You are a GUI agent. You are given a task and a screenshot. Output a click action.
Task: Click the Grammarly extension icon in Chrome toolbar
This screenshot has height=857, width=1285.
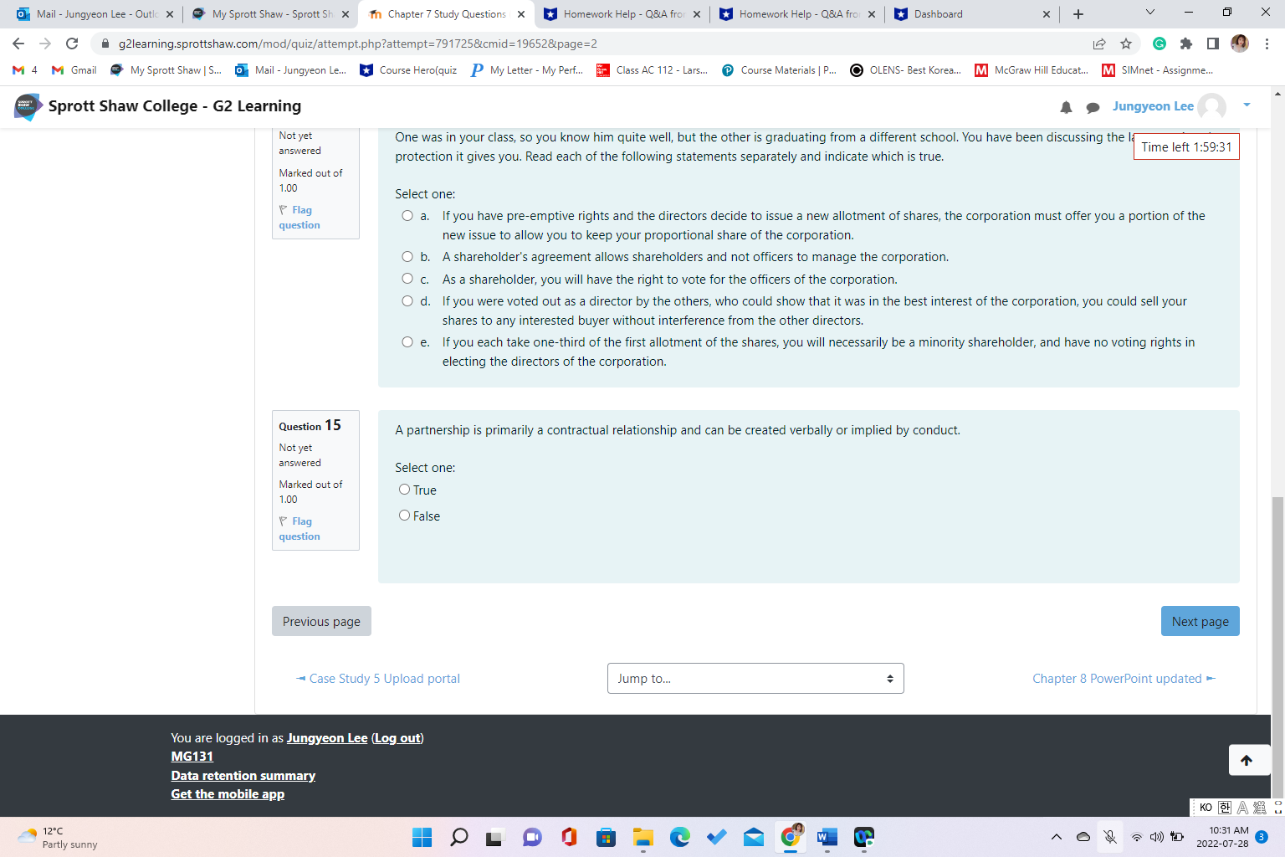click(x=1160, y=43)
